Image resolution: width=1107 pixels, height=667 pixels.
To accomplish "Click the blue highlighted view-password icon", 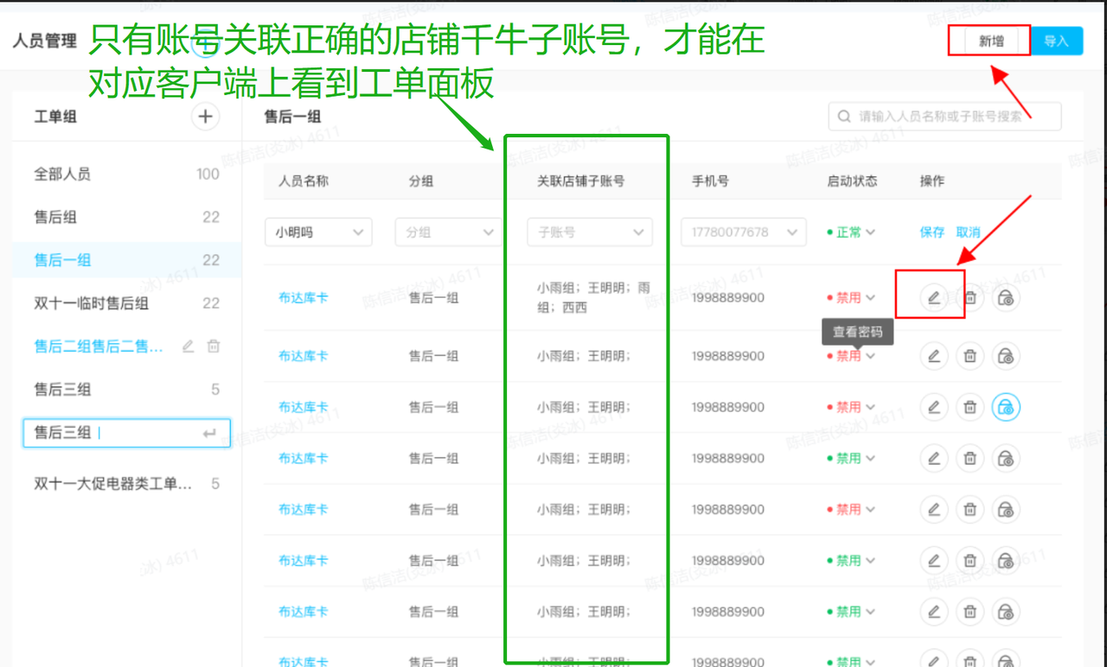I will click(x=1007, y=407).
